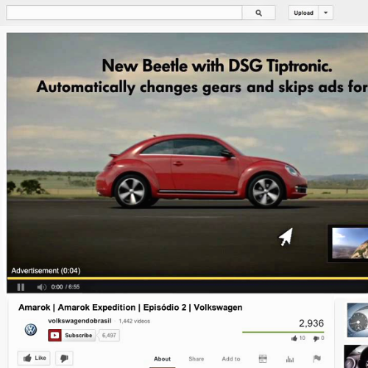Open the first suggested video thumbnail with gauge
Viewport: 368px width, 368px height.
pos(358,320)
